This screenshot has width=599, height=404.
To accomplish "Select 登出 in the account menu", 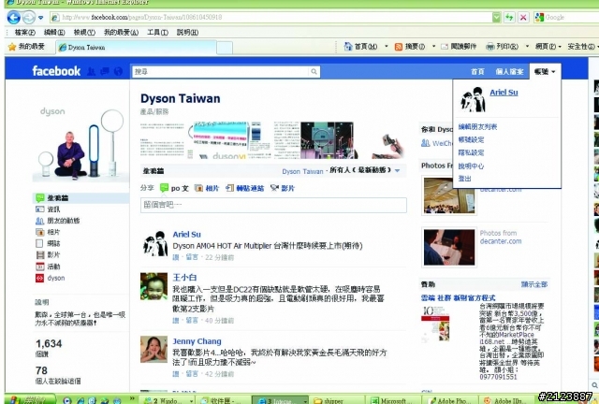I will click(x=464, y=179).
